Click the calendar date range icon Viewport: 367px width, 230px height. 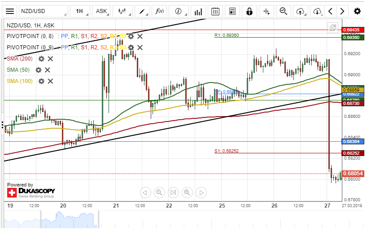tap(215, 11)
